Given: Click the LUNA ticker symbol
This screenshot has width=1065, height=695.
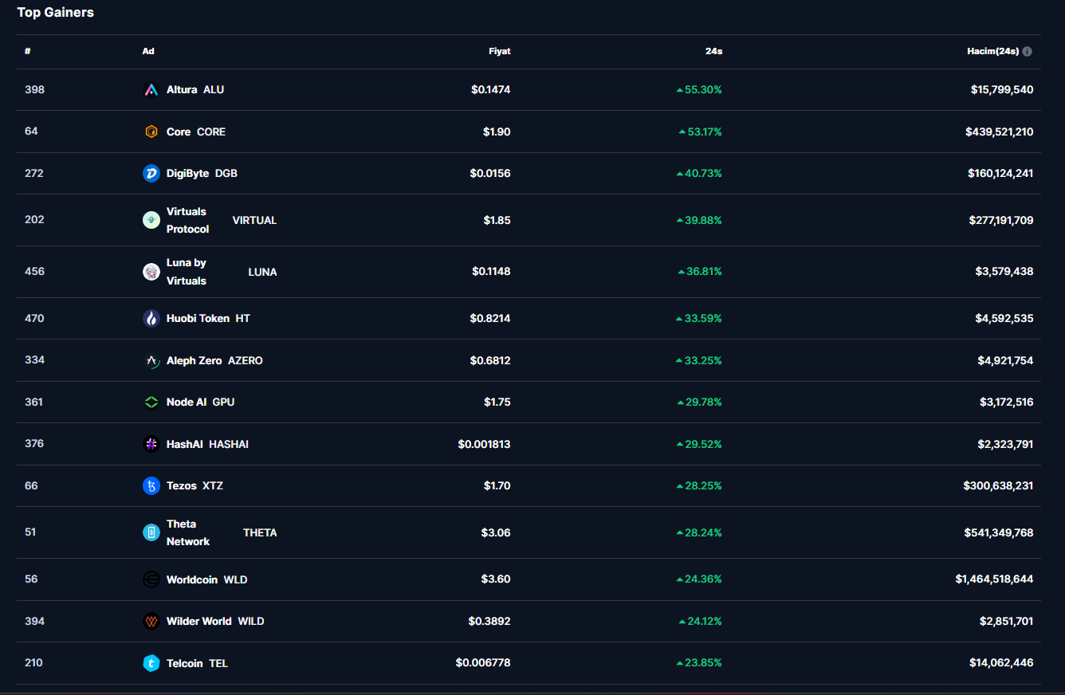Looking at the screenshot, I should [x=262, y=272].
